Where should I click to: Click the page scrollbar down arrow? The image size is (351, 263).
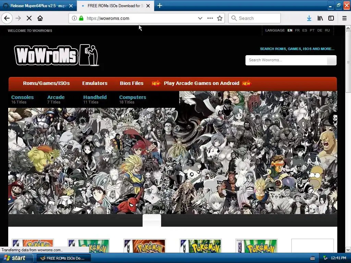tap(348, 250)
